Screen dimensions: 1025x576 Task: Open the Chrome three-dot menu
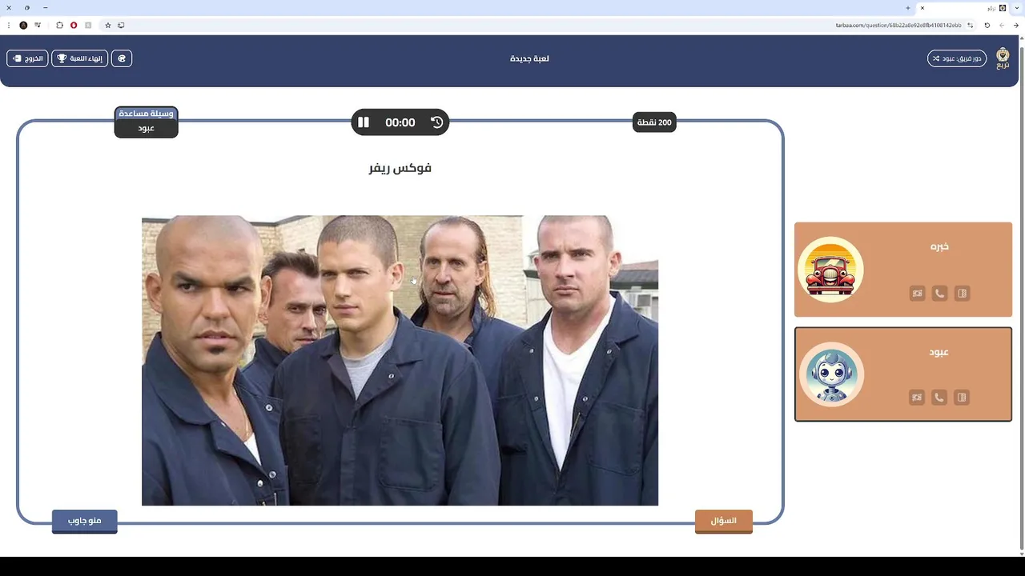(x=7, y=26)
